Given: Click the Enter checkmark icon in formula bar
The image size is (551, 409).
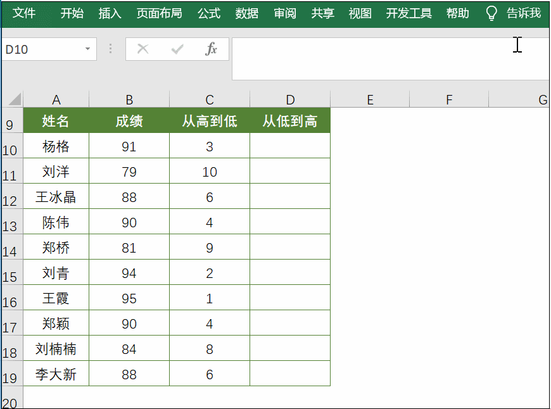Looking at the screenshot, I should (177, 49).
